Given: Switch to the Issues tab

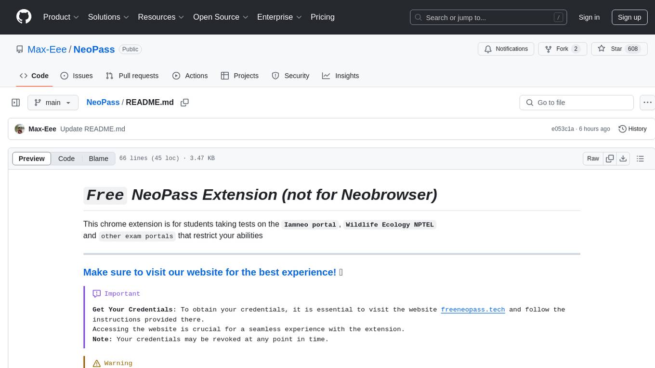Looking at the screenshot, I should [77, 76].
